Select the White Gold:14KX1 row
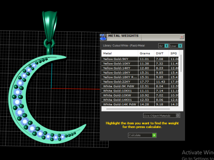The height and width of the screenshot is (160, 214). point(140,100)
